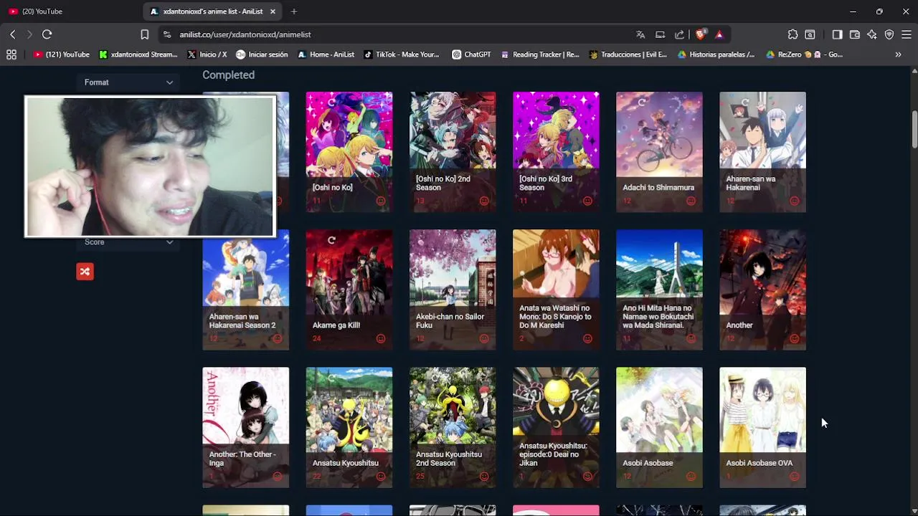This screenshot has height=516, width=918.
Task: Click the smiley icon on Asobi Asobase OVA
Action: click(x=794, y=476)
